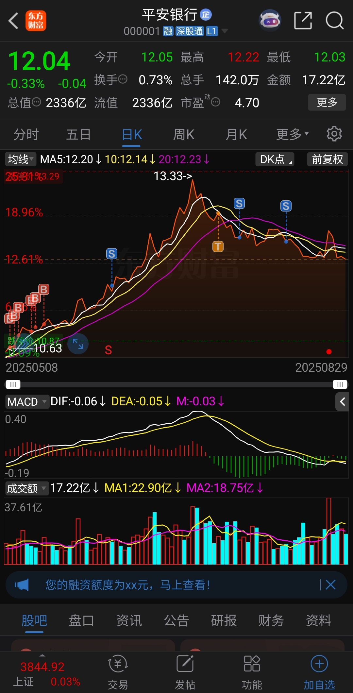This screenshot has width=353, height=693.
Task: Open info bubble next to 市盈
Action: click(215, 102)
